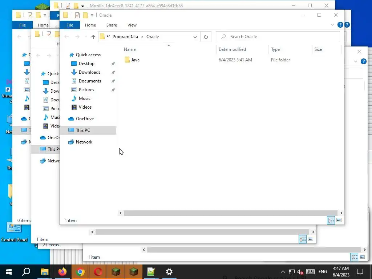
Task: Click Help icon in right background window
Action: pyautogui.click(x=363, y=61)
